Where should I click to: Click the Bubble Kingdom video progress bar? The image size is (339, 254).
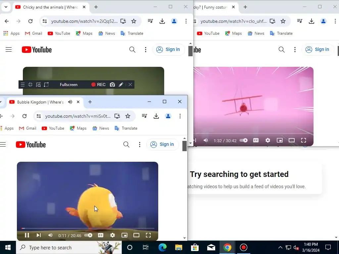(87, 228)
